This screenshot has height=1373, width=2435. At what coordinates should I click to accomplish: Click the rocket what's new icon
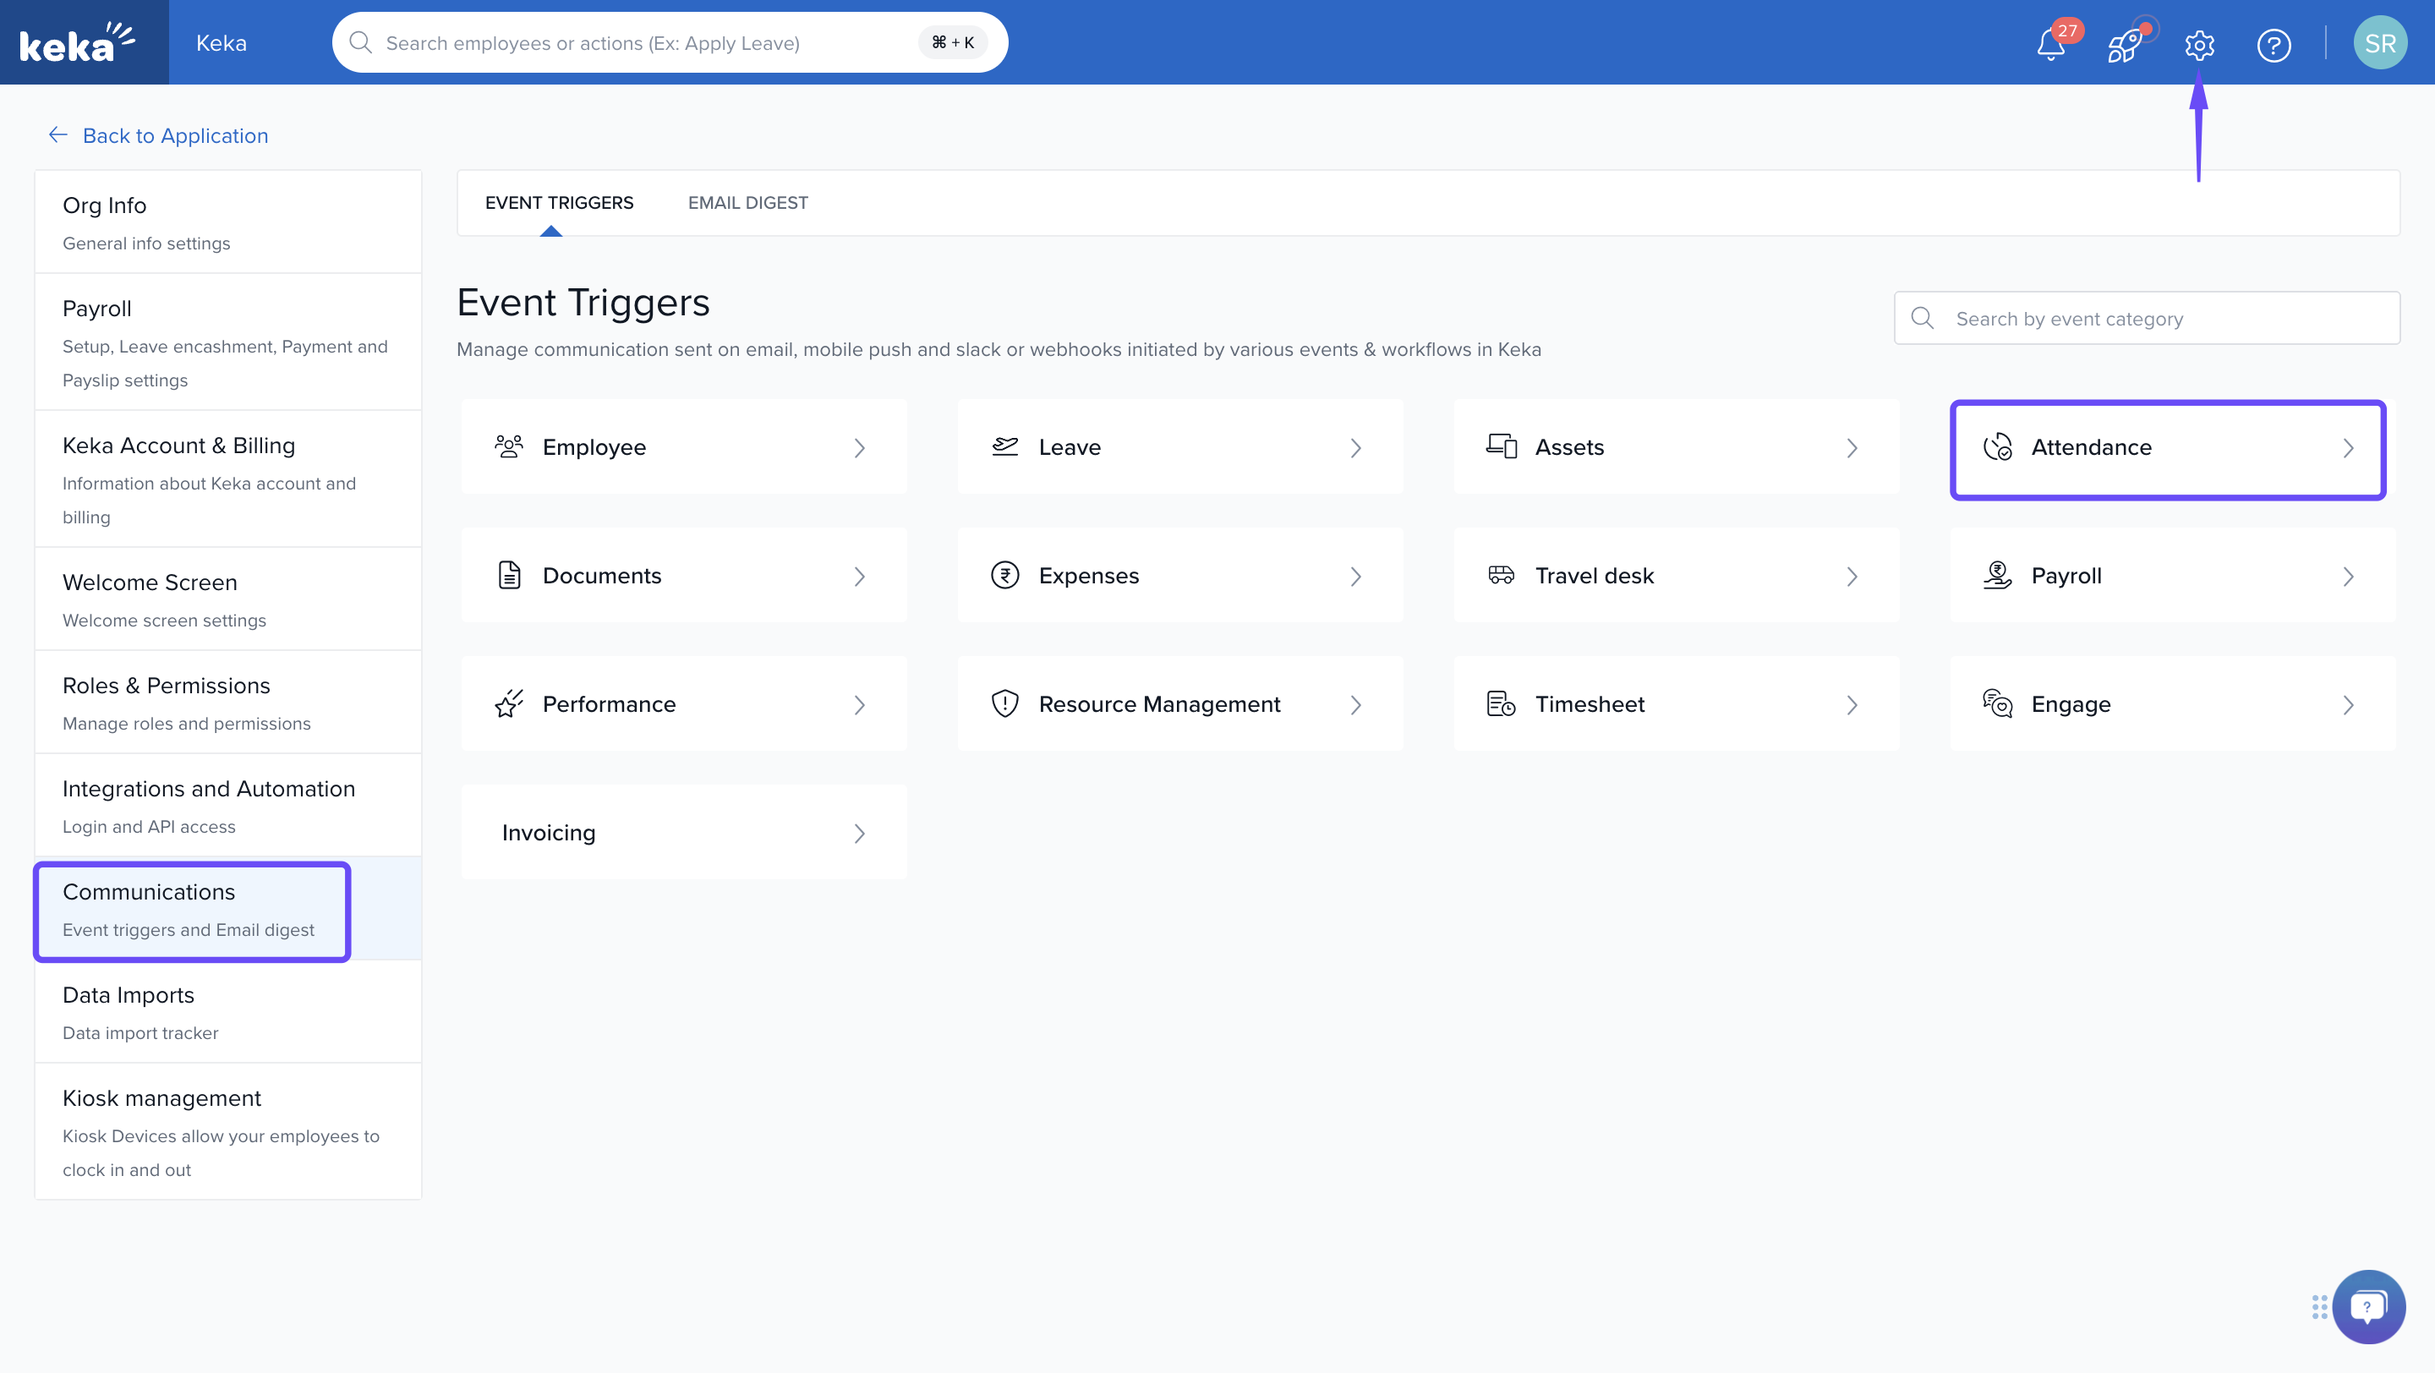[2124, 45]
